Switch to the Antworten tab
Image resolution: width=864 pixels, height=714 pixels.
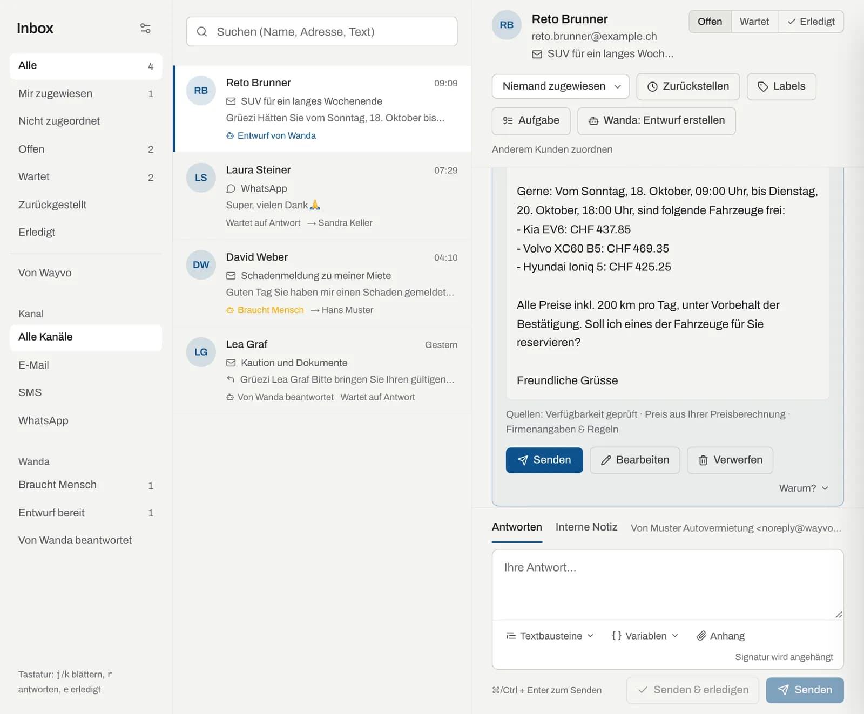click(517, 527)
